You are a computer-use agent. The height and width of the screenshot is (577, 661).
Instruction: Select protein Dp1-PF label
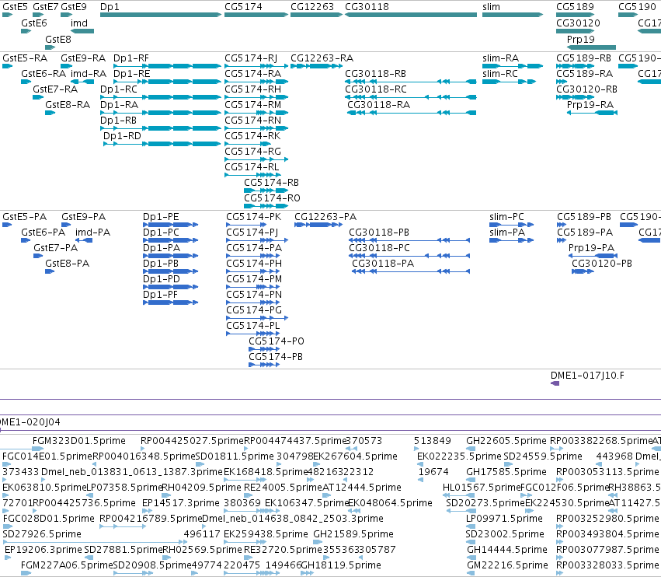pos(160,295)
